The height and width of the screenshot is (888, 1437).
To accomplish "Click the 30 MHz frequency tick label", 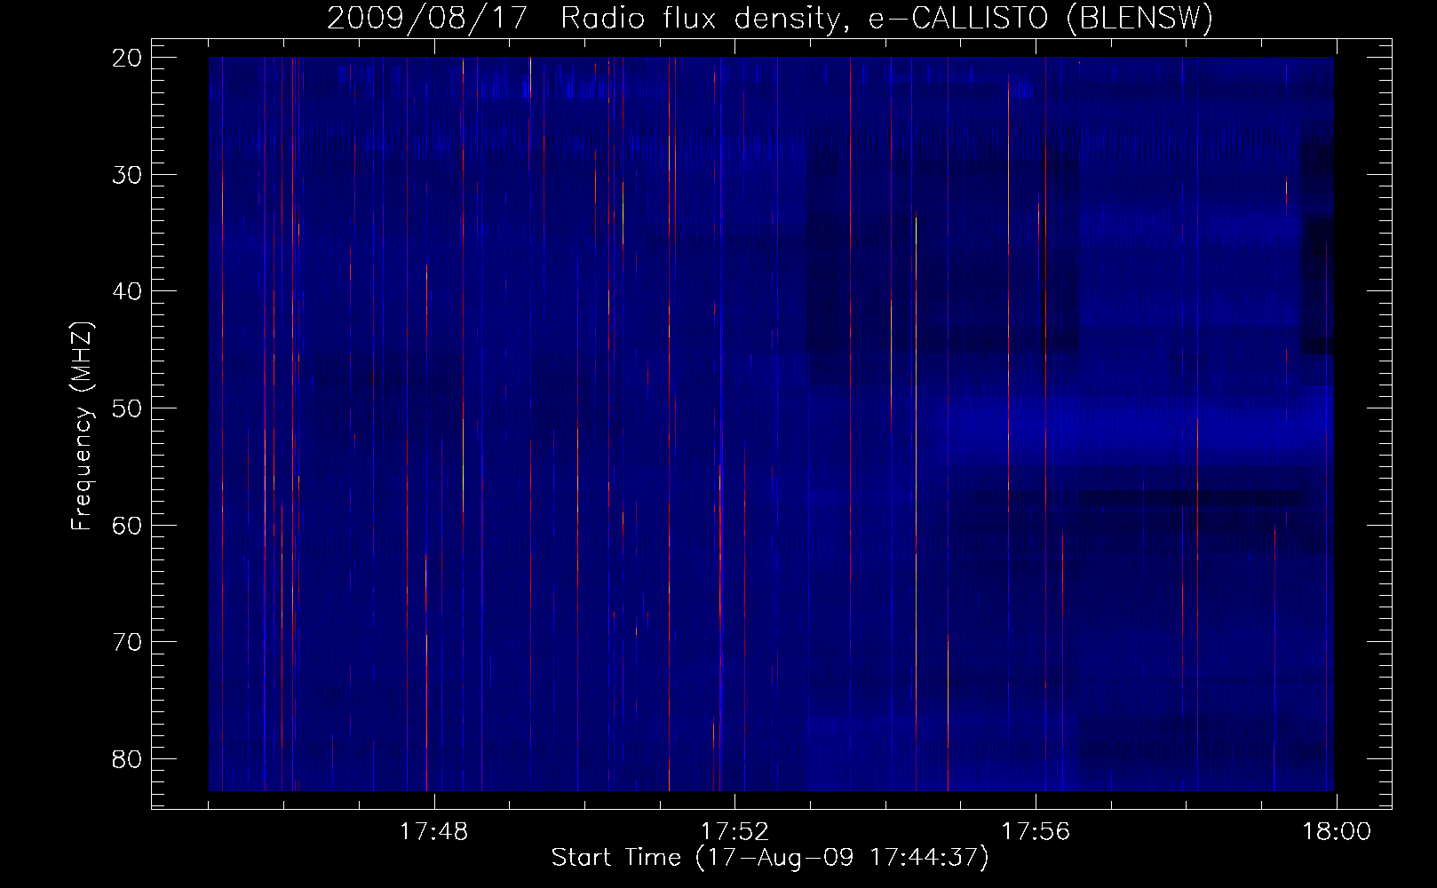I will [x=128, y=174].
